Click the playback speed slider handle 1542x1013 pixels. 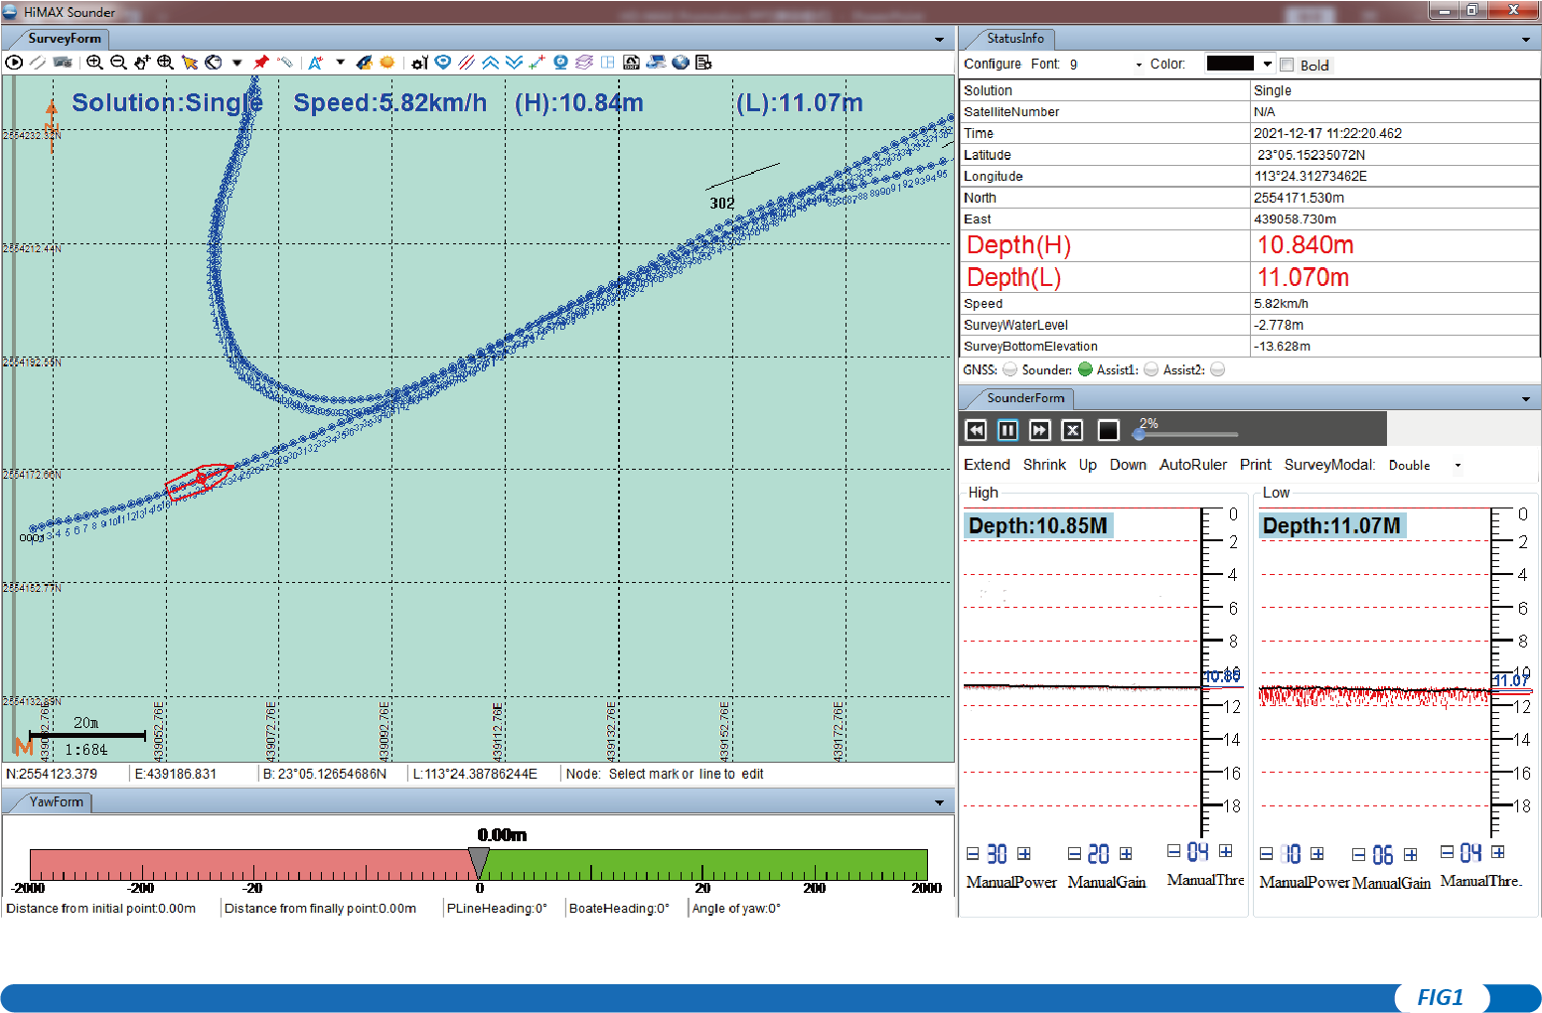pyautogui.click(x=1139, y=434)
